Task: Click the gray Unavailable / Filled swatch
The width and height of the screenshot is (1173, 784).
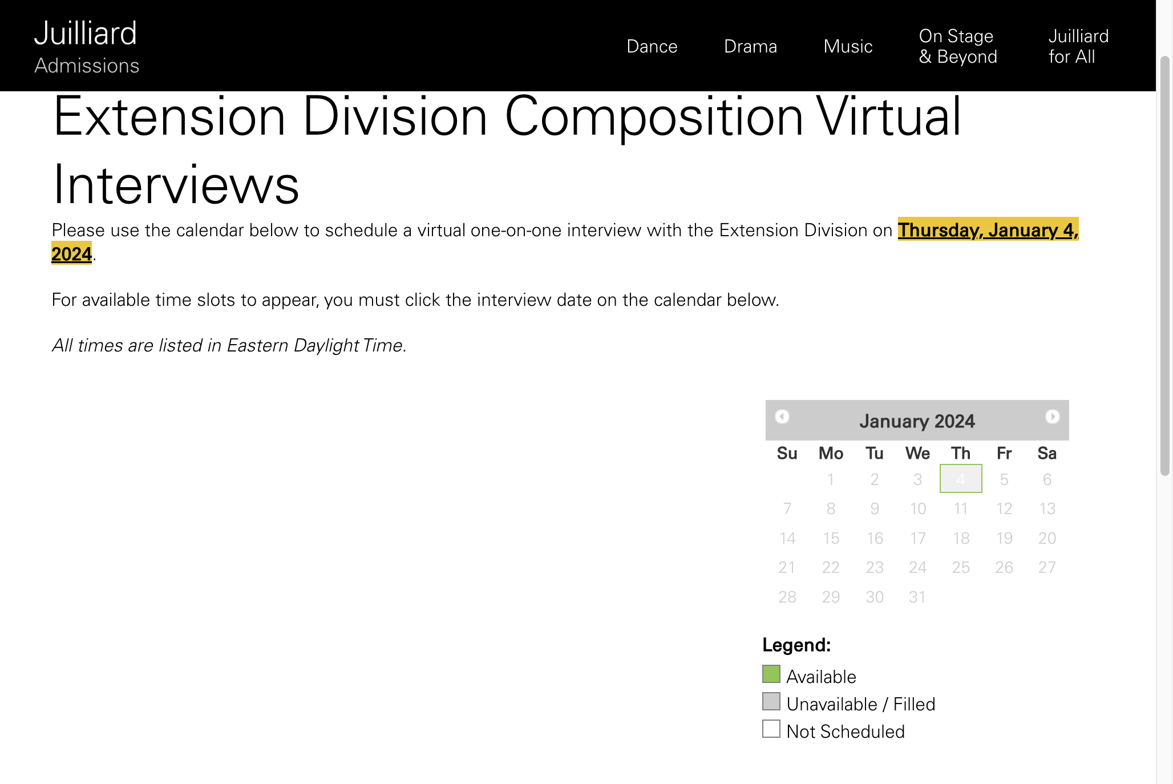Action: click(771, 701)
